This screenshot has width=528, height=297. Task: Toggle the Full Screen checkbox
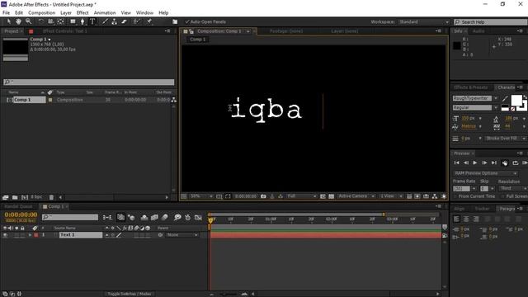503,196
